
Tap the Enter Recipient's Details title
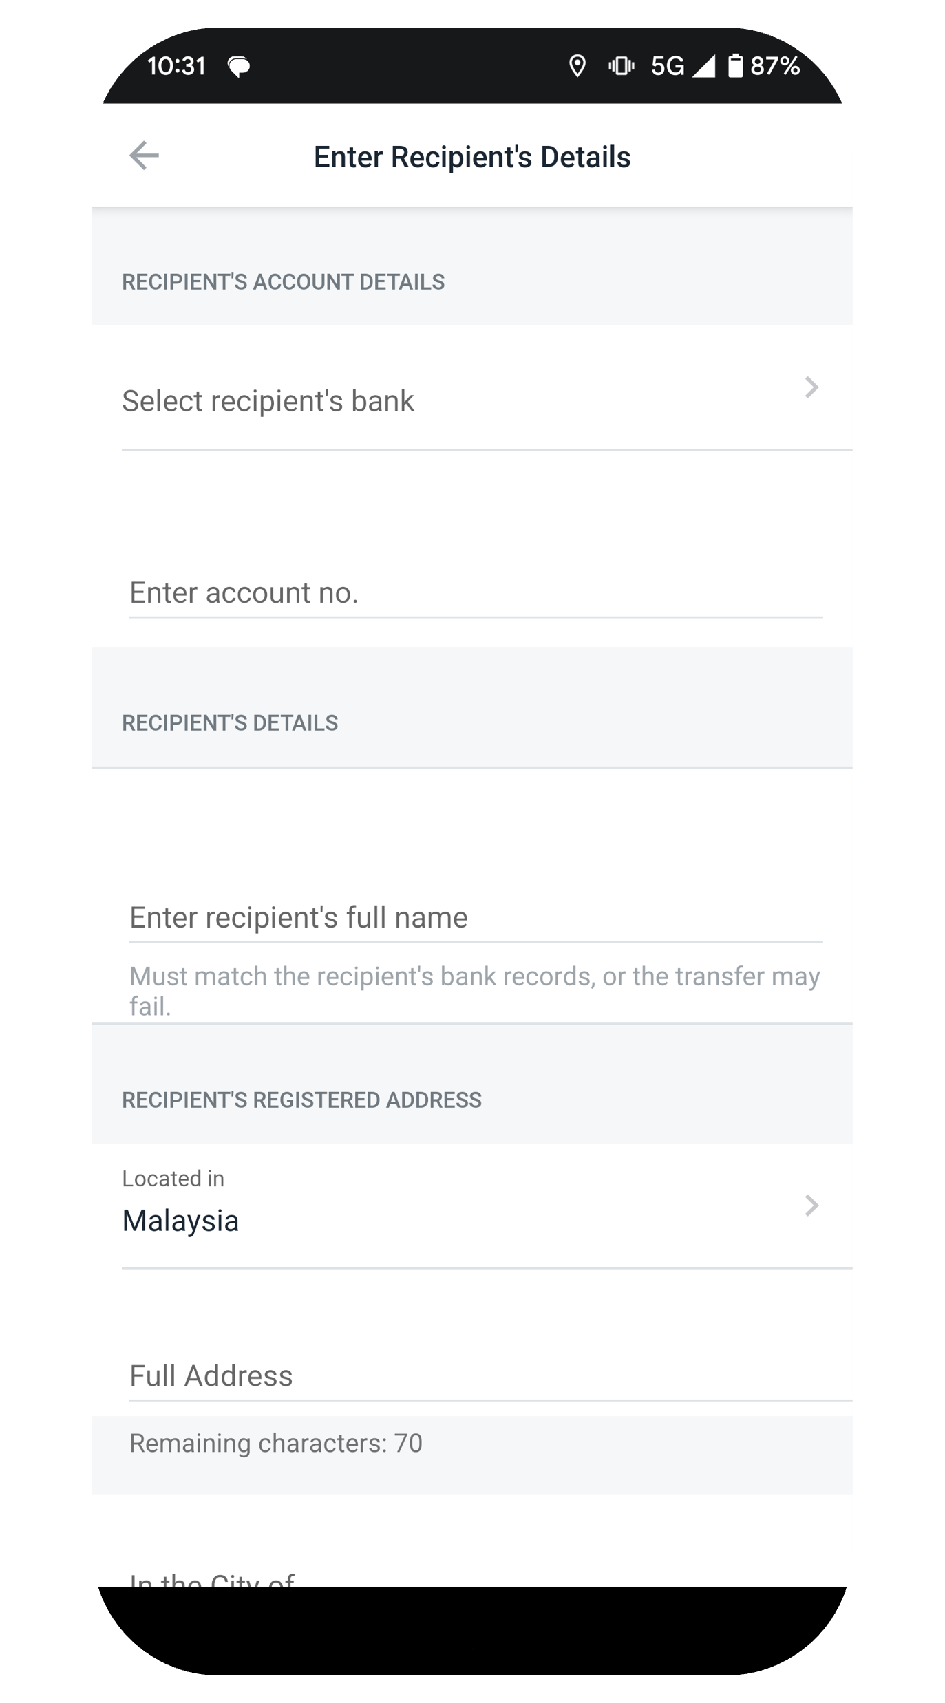click(x=472, y=157)
